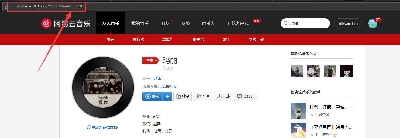Viewport: 400px width, 138px height.
Task: Open playlist titled 朴树、许巍、李健
Action: (x=331, y=107)
